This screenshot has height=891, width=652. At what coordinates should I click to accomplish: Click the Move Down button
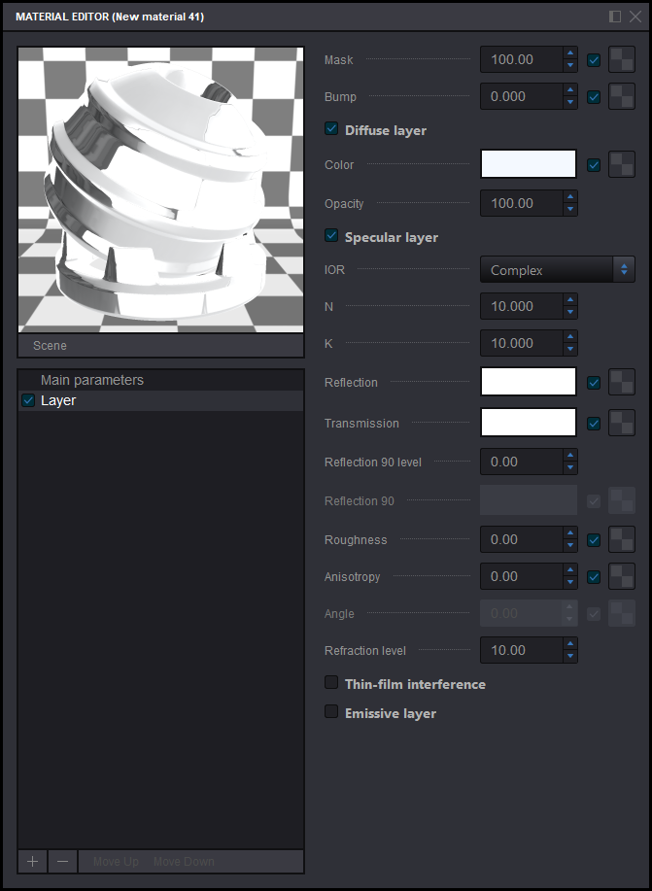coord(184,862)
